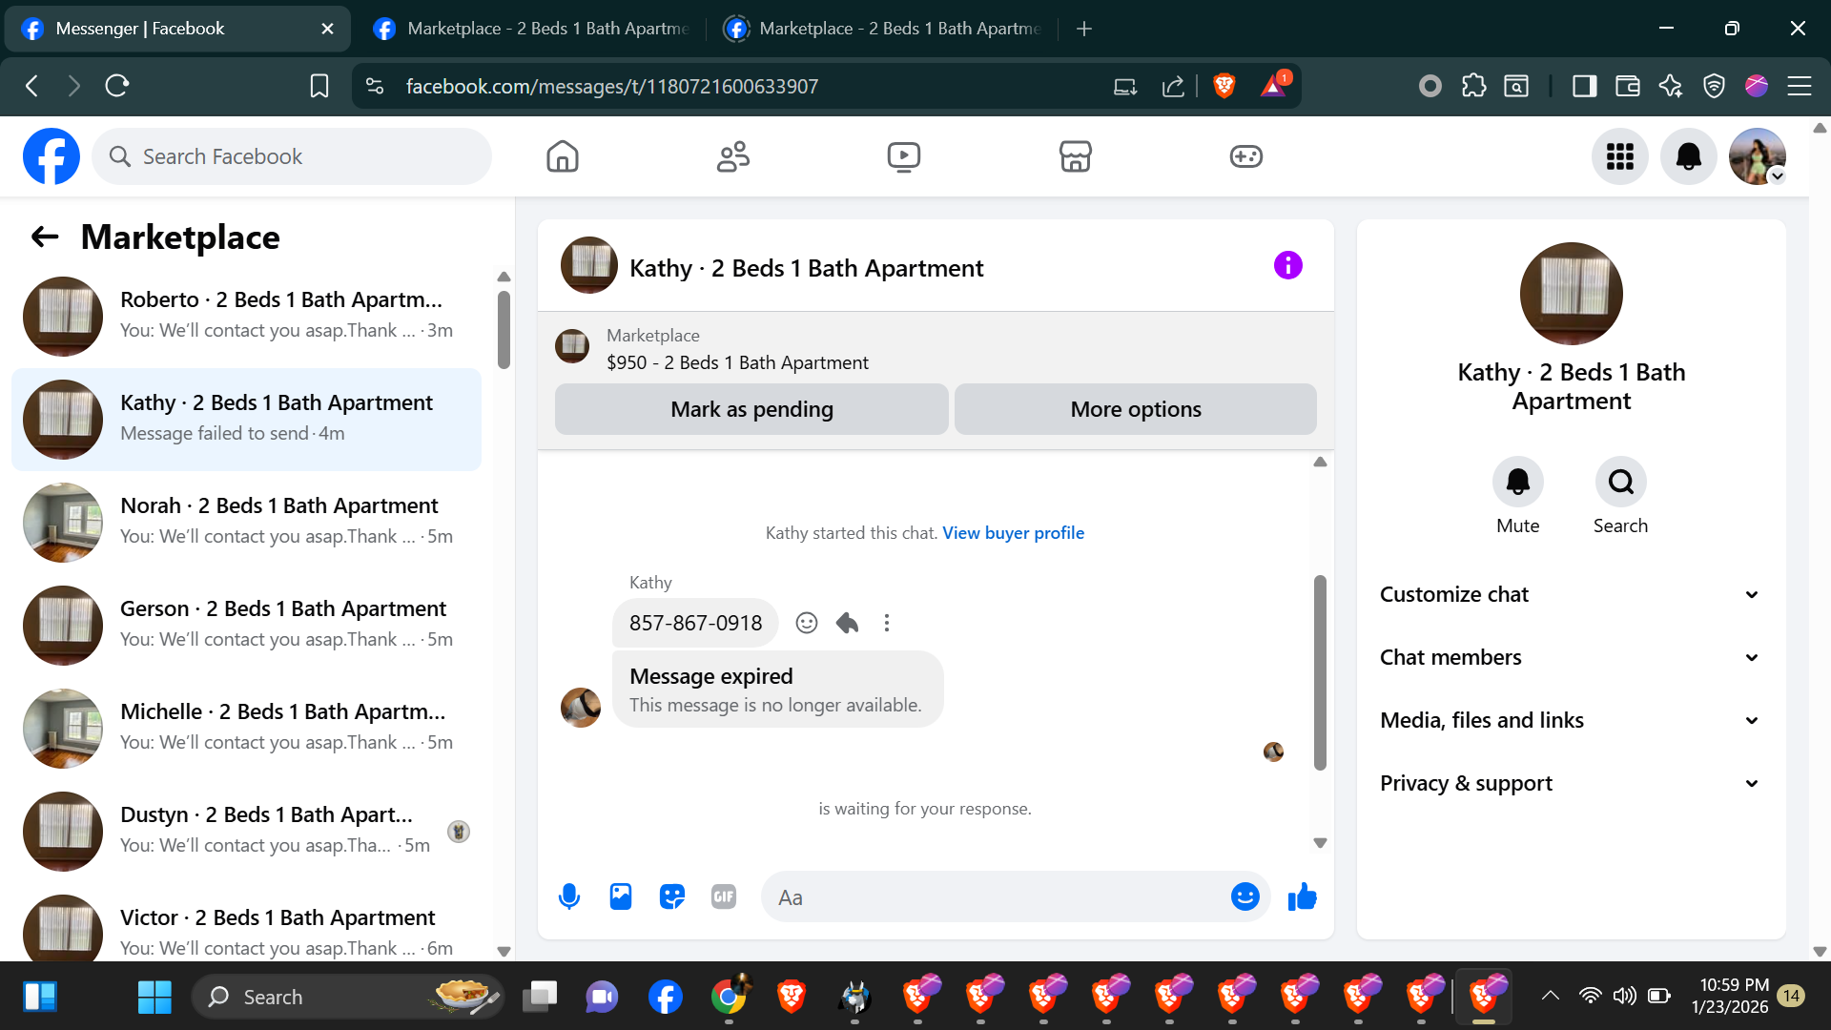This screenshot has width=1831, height=1030.
Task: Expand Media, files and links section
Action: click(x=1571, y=720)
